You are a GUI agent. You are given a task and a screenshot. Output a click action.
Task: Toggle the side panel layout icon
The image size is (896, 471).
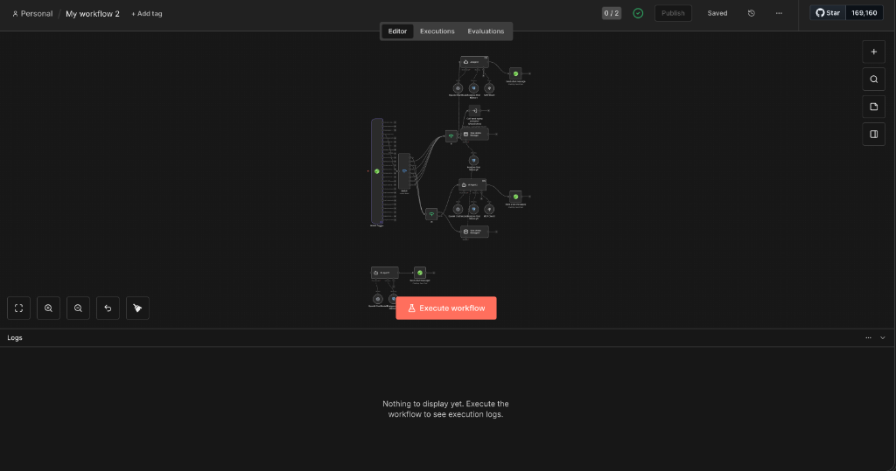(x=874, y=135)
